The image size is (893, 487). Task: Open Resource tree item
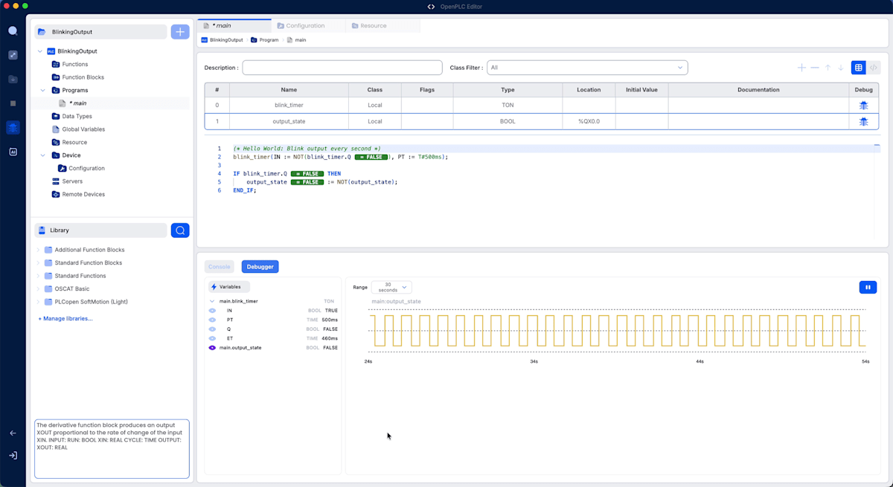(74, 143)
